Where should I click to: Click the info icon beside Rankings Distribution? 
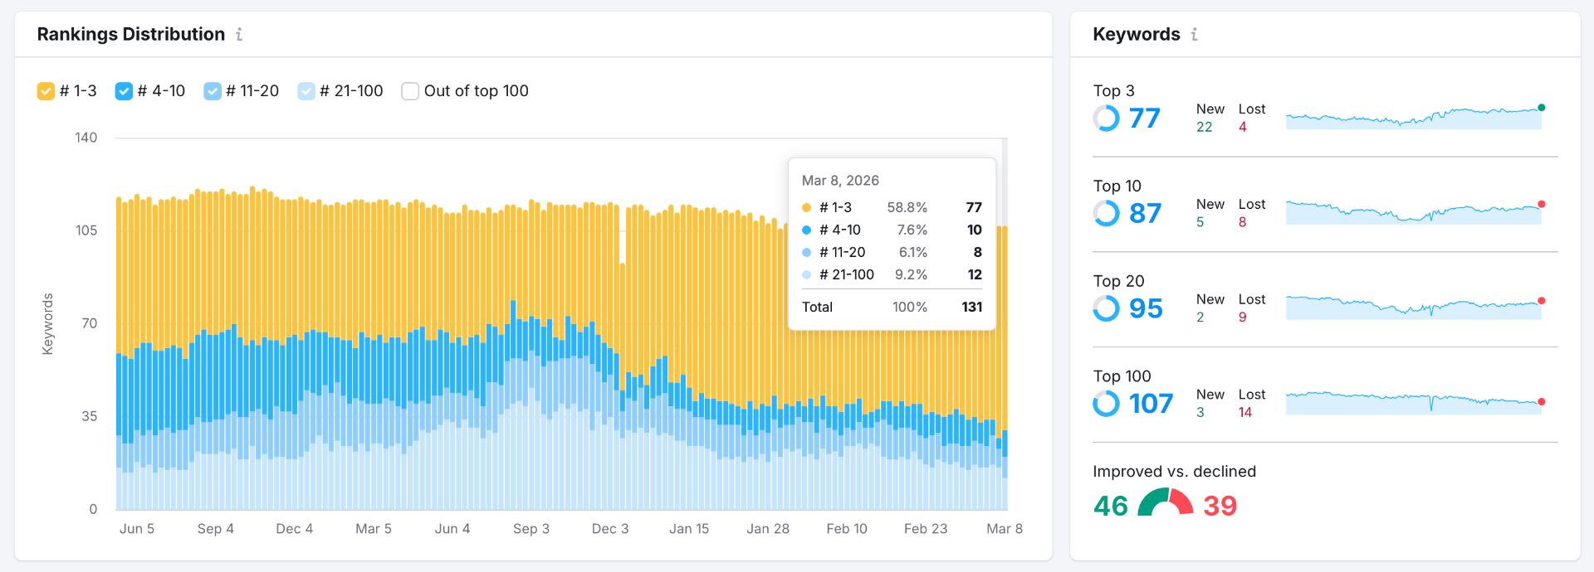click(x=239, y=34)
